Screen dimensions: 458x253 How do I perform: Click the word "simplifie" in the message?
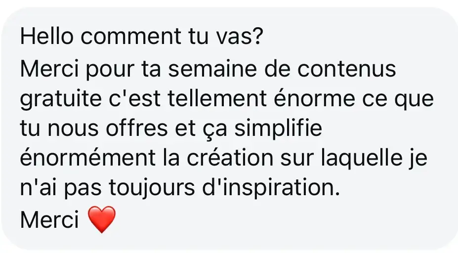coord(278,128)
